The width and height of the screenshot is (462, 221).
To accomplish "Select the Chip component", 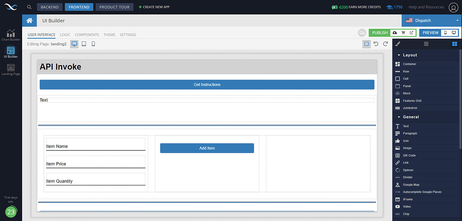I will [x=426, y=214].
